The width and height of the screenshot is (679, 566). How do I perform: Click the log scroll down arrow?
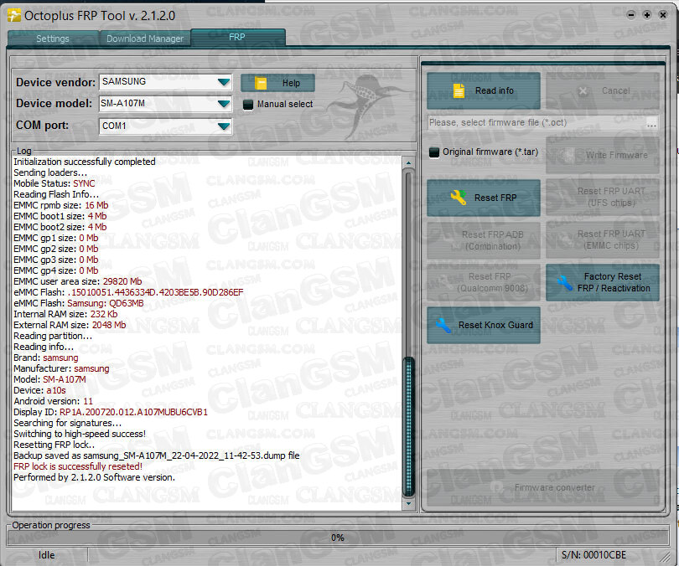pos(408,504)
